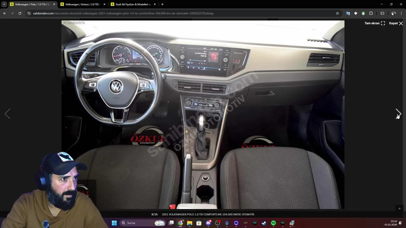Close the gallery with Kapat
Viewport: 406px width, 228px height.
396,23
